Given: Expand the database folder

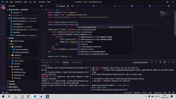Looking at the screenshot, I should (10, 55).
